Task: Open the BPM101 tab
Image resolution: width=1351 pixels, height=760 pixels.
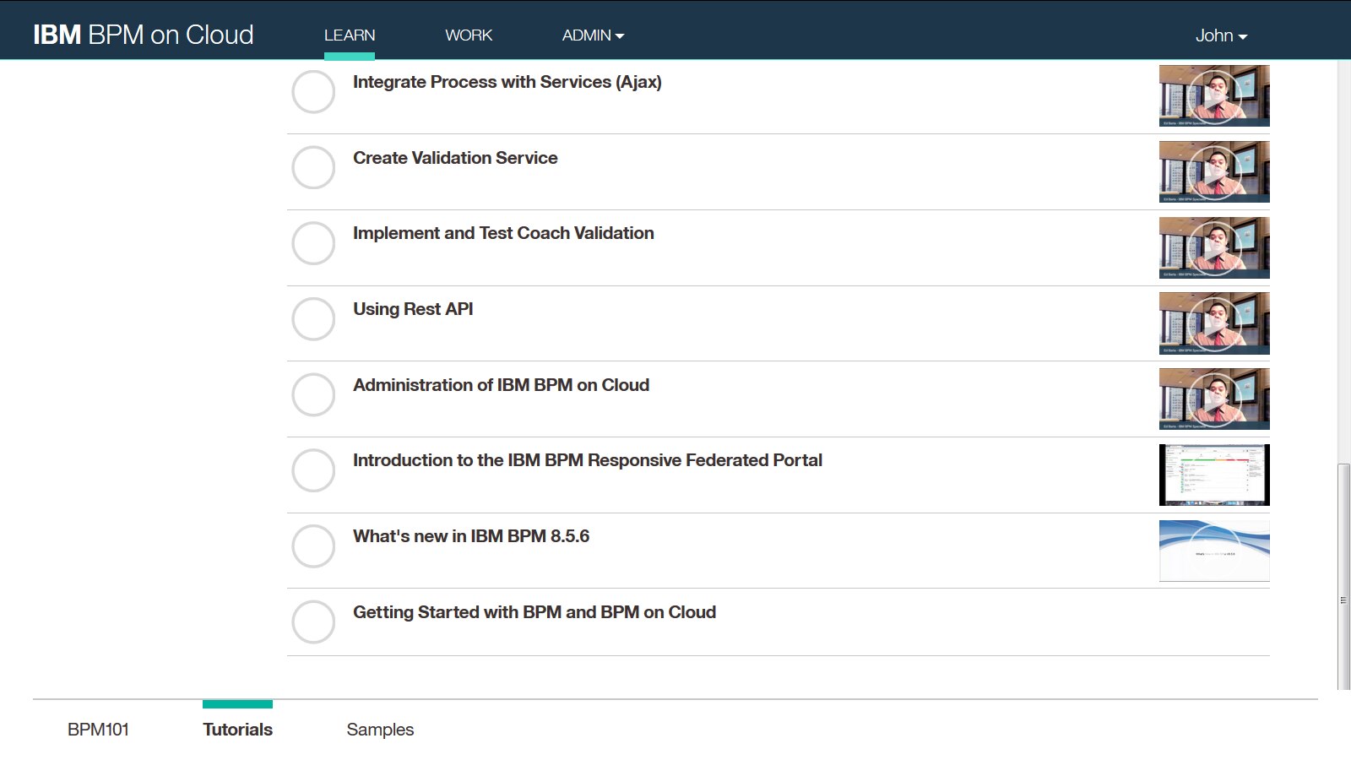Action: [x=98, y=730]
